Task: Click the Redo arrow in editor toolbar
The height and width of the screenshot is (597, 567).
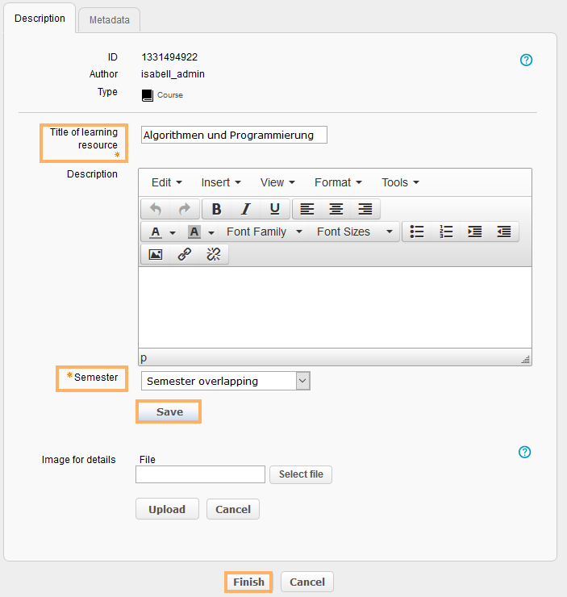Action: coord(185,209)
